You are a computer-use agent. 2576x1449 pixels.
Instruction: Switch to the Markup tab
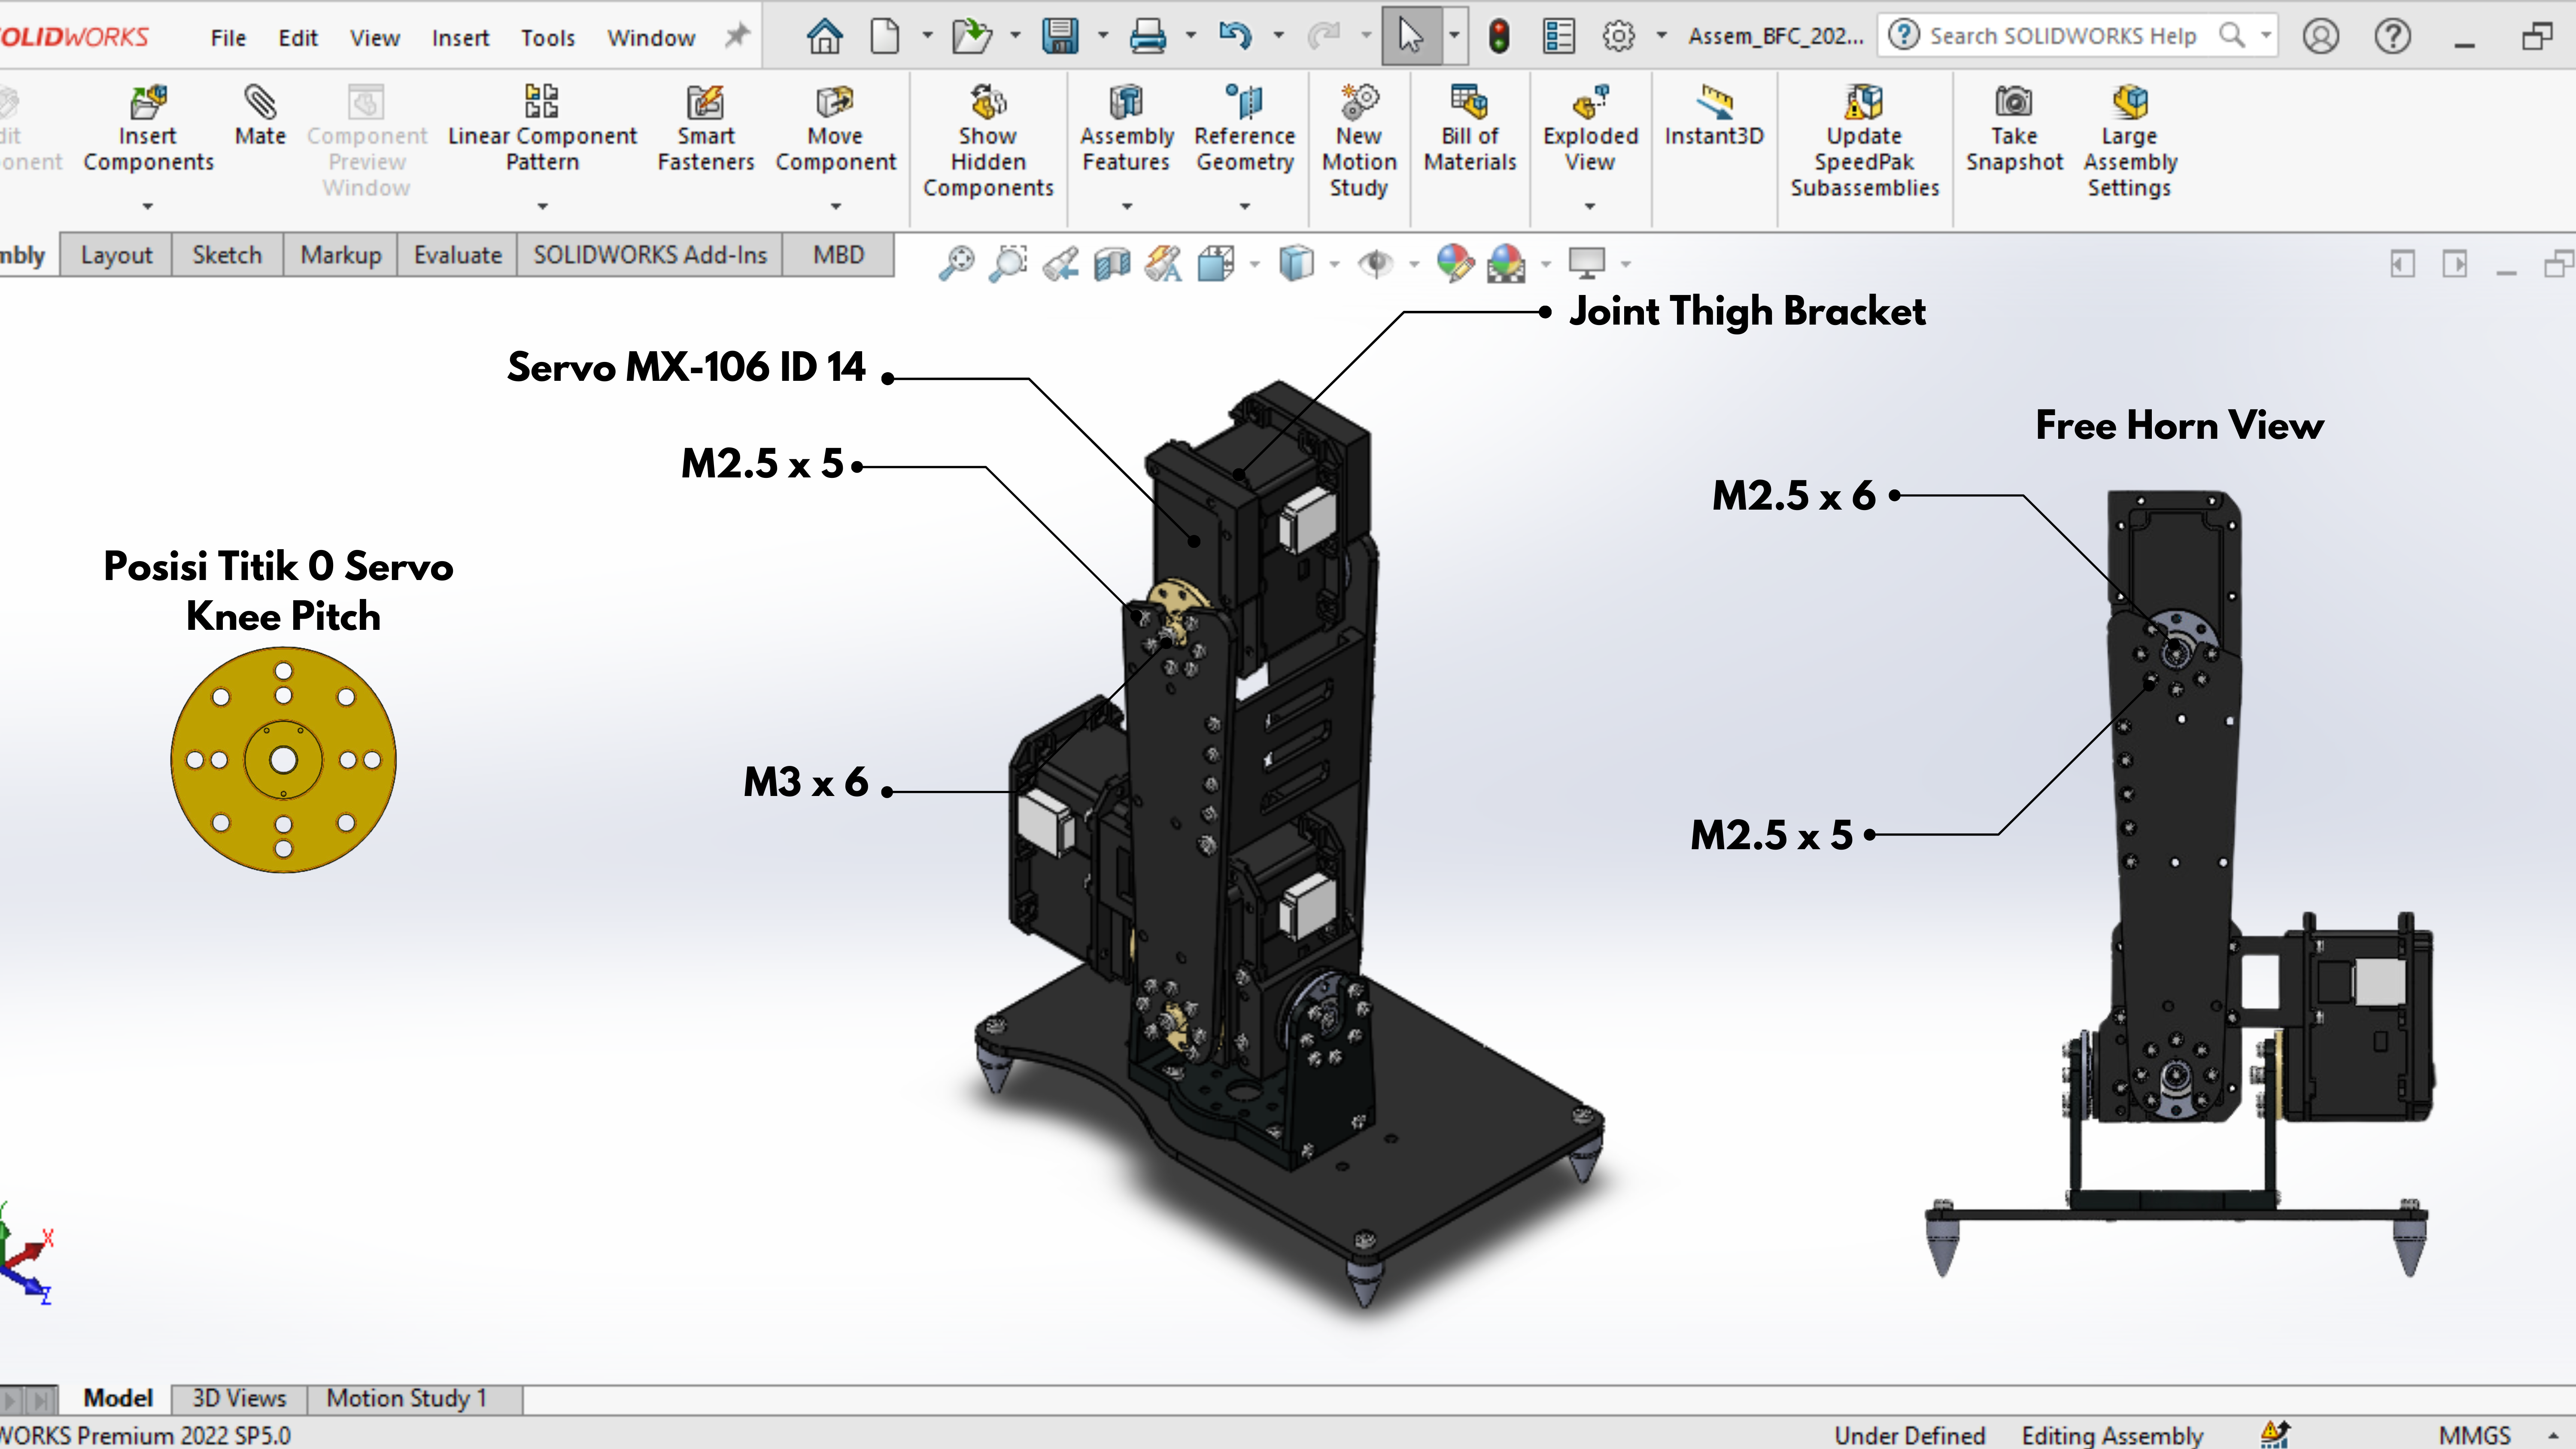[341, 255]
